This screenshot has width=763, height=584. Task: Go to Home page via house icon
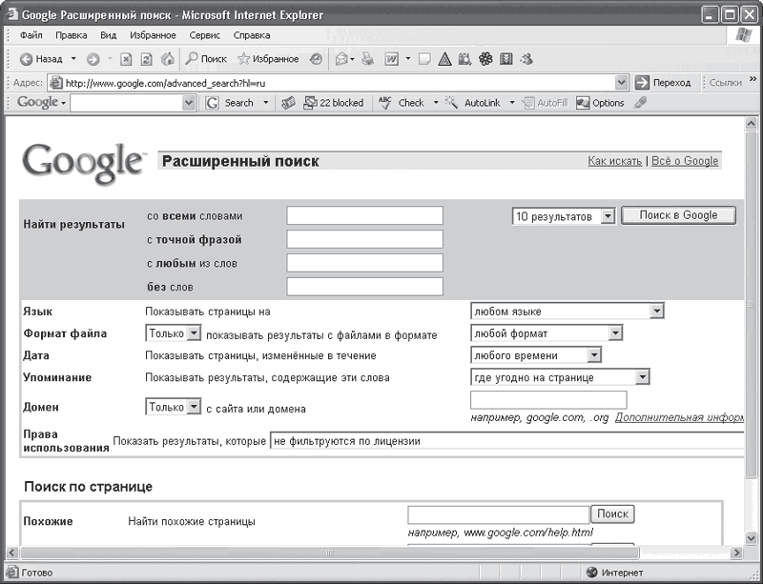click(168, 59)
